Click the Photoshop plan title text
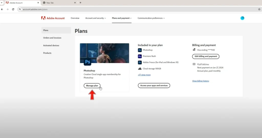The height and width of the screenshot is (138, 262). point(89,71)
